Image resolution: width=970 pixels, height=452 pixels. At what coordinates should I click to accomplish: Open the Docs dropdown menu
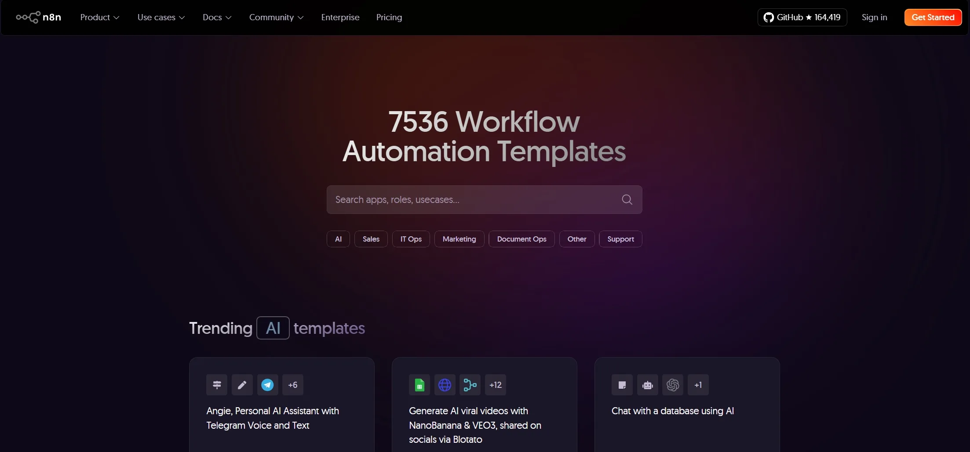[x=217, y=18]
